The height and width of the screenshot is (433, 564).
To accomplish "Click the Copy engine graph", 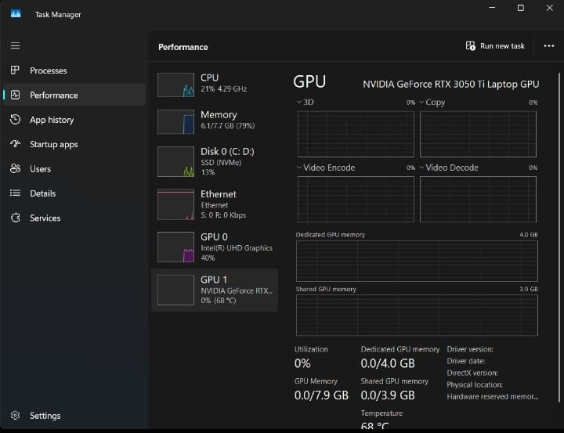I will click(x=478, y=134).
